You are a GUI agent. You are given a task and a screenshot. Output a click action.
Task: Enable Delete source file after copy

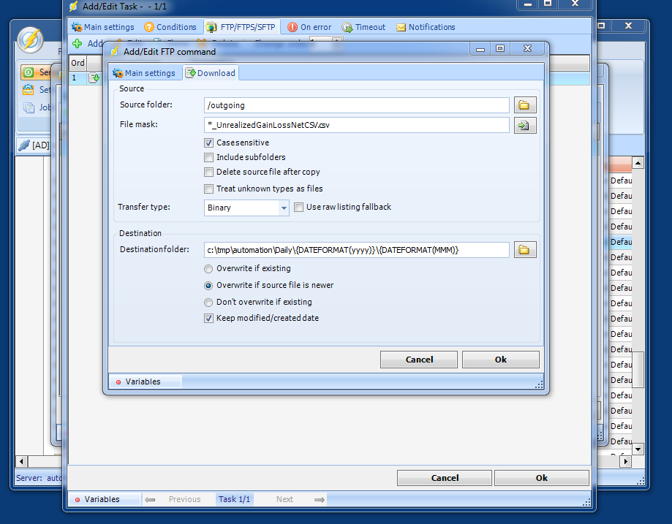tap(209, 172)
